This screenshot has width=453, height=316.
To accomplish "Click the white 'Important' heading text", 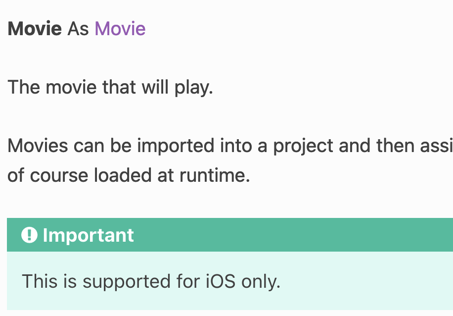I will tap(88, 235).
